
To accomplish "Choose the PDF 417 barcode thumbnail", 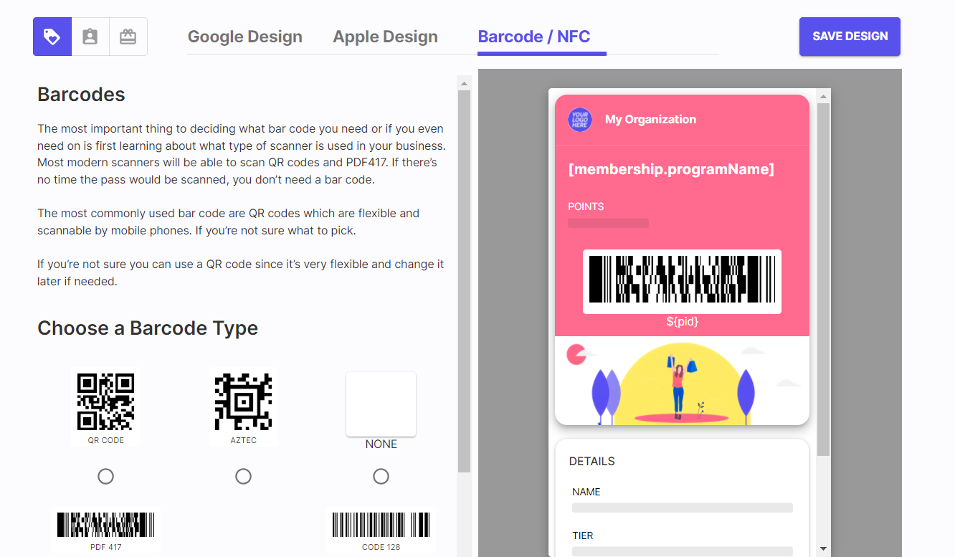I will pyautogui.click(x=106, y=530).
